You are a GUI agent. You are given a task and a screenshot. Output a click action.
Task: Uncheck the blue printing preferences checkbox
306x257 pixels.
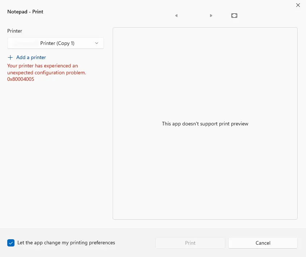click(11, 243)
